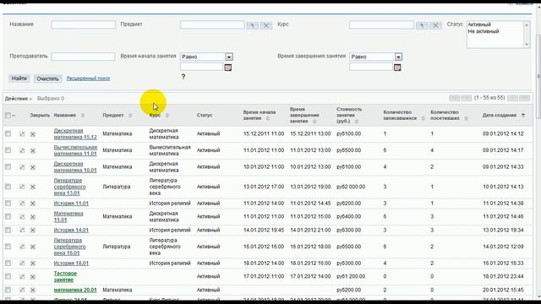Screen dimensions: 541x304
Task: Focus the start time date input field
Action: (201, 68)
